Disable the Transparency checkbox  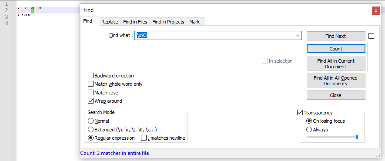(300, 113)
